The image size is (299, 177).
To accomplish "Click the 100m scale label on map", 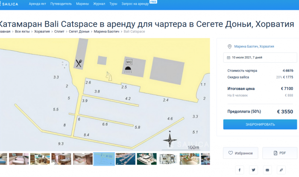I will click(x=193, y=148).
